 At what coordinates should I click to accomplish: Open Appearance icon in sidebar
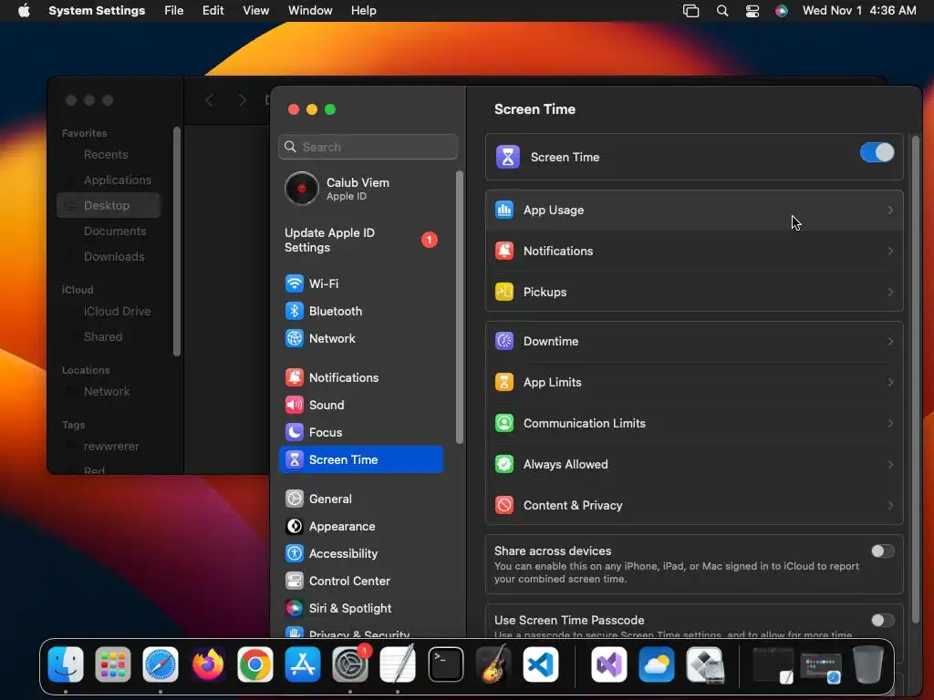point(295,526)
